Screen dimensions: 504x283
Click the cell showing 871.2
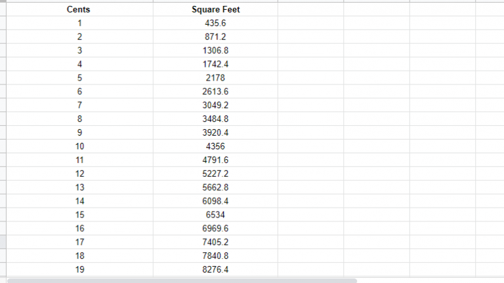tap(215, 37)
